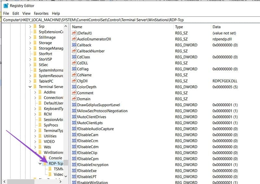This screenshot has height=184, width=260.
Task: Select the fDisableExe value name
Action: pyautogui.click(x=87, y=171)
